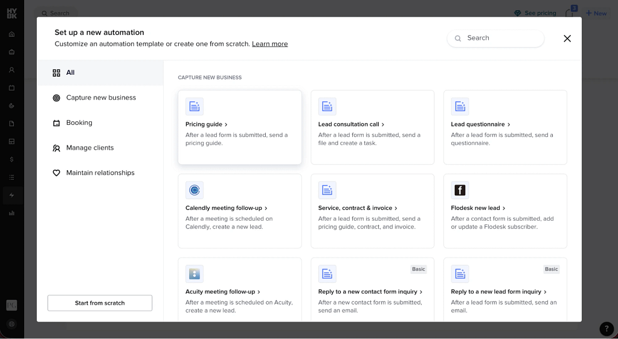The image size is (618, 339).
Task: Click the Service, contract & invoice icon
Action: pyautogui.click(x=327, y=190)
